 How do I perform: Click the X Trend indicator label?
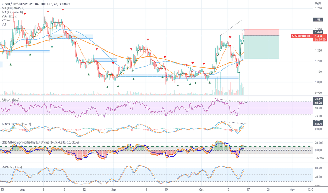[x=6, y=20]
